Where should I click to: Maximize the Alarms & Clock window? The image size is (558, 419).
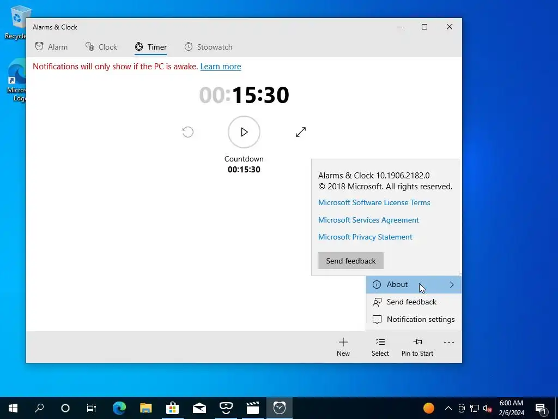point(424,27)
